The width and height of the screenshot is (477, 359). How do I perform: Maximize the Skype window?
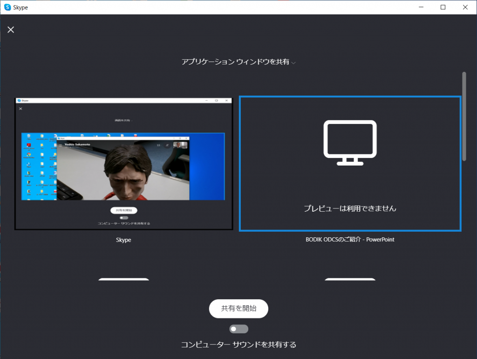point(443,7)
